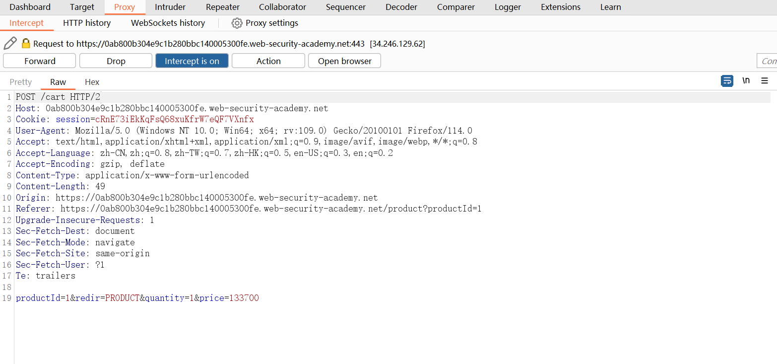Turn off the Intercept is on toggle
This screenshot has height=364, width=777.
point(192,61)
